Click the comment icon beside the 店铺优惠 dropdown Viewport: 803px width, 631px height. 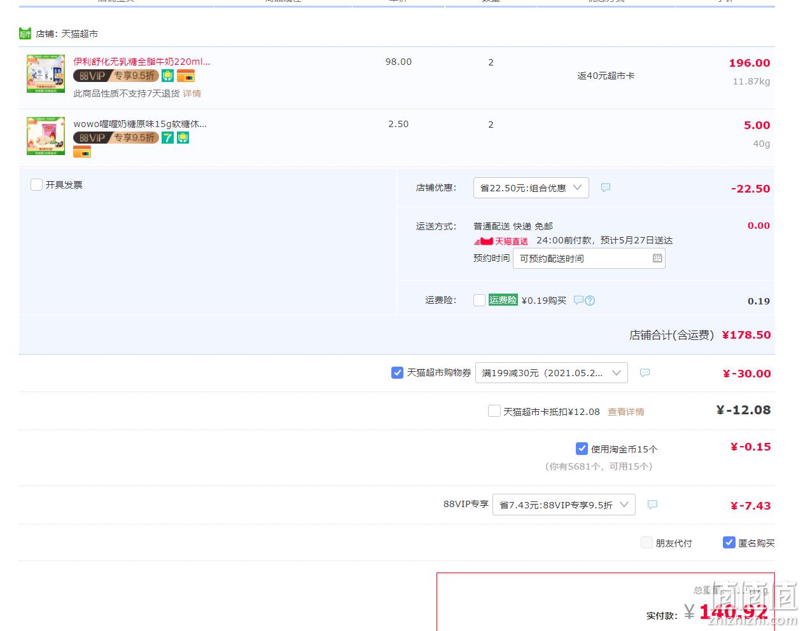tap(606, 187)
